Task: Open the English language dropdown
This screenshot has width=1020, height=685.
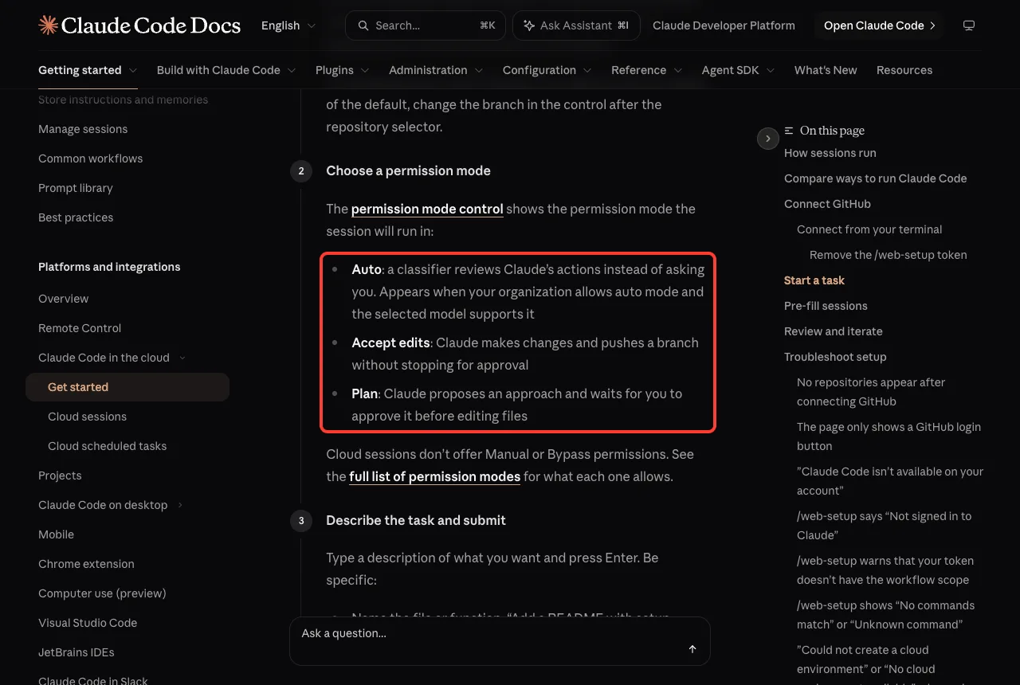Action: pyautogui.click(x=288, y=25)
